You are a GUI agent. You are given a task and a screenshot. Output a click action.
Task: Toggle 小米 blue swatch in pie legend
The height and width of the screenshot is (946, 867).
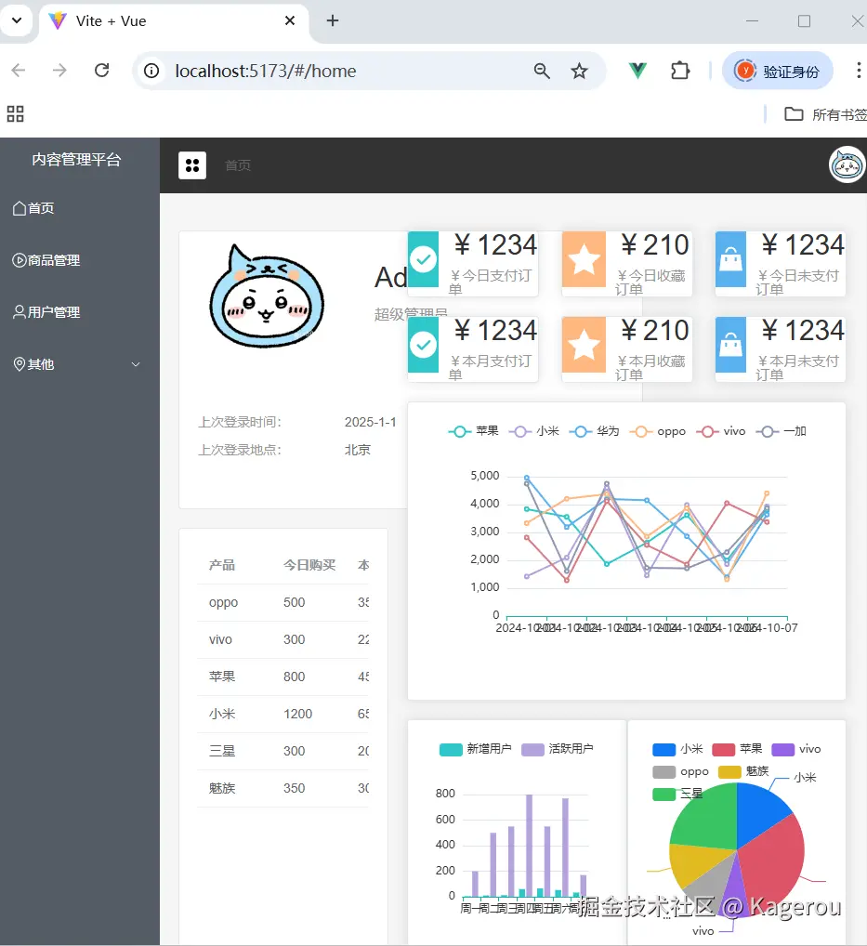(x=663, y=749)
